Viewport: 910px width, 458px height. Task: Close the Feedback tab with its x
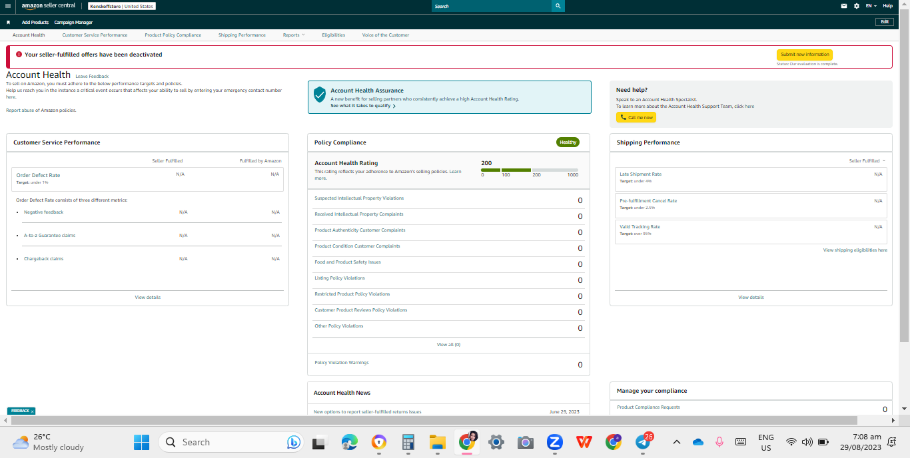click(32, 411)
